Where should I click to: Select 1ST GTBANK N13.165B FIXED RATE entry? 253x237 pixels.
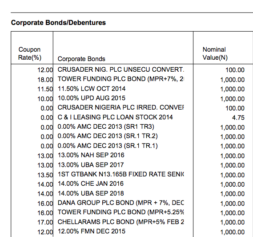click(120, 174)
